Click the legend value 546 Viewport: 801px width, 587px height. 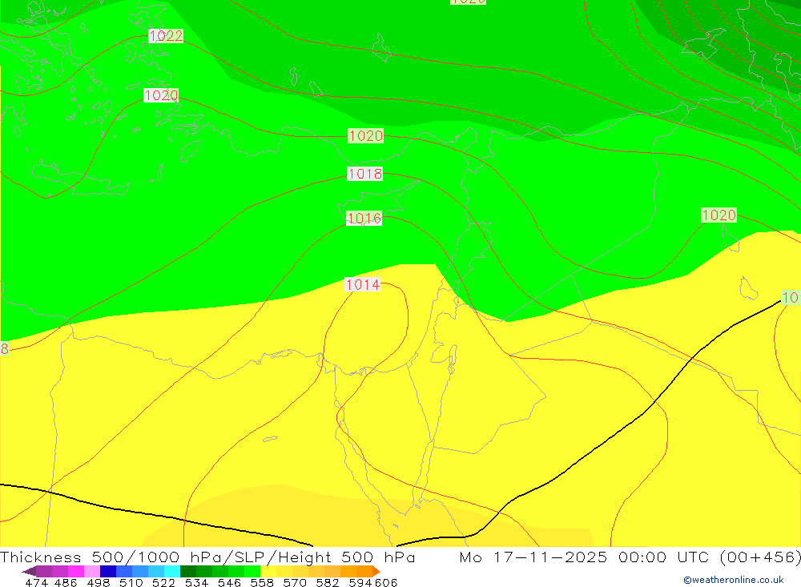229,583
